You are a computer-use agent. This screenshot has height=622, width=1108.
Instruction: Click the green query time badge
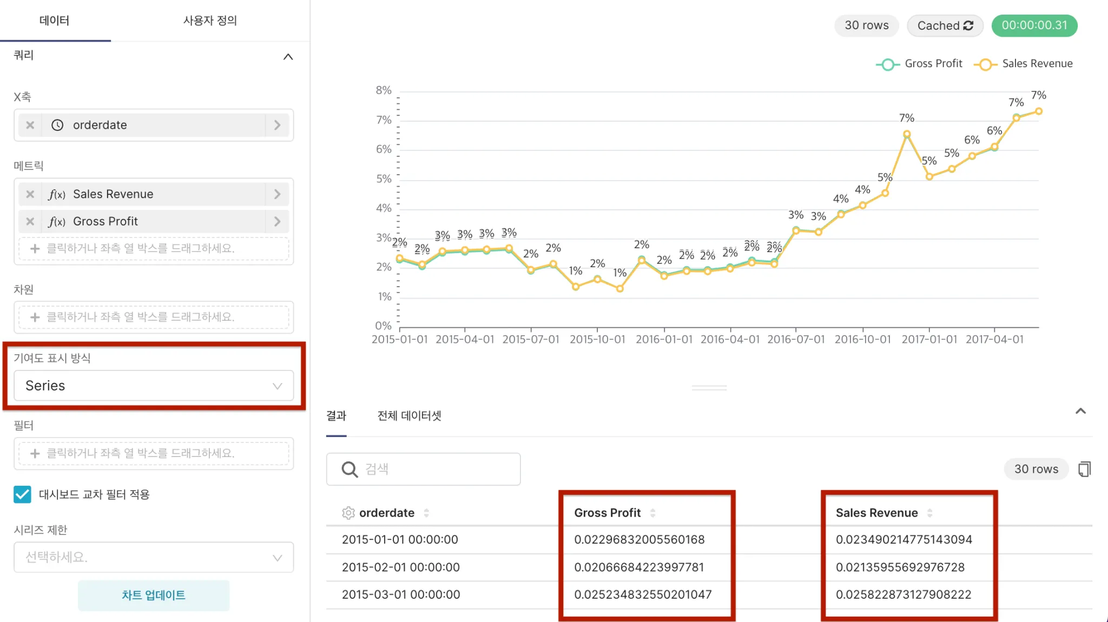point(1034,25)
